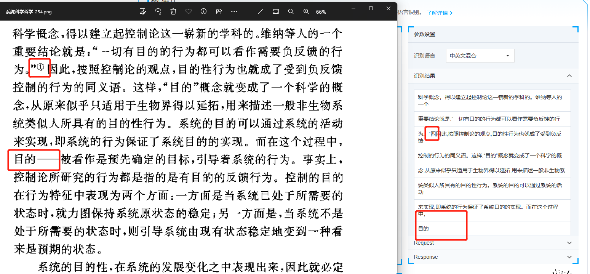Click the Share icon in the toolbar
Viewport: 590px width, 274px height.
click(219, 12)
